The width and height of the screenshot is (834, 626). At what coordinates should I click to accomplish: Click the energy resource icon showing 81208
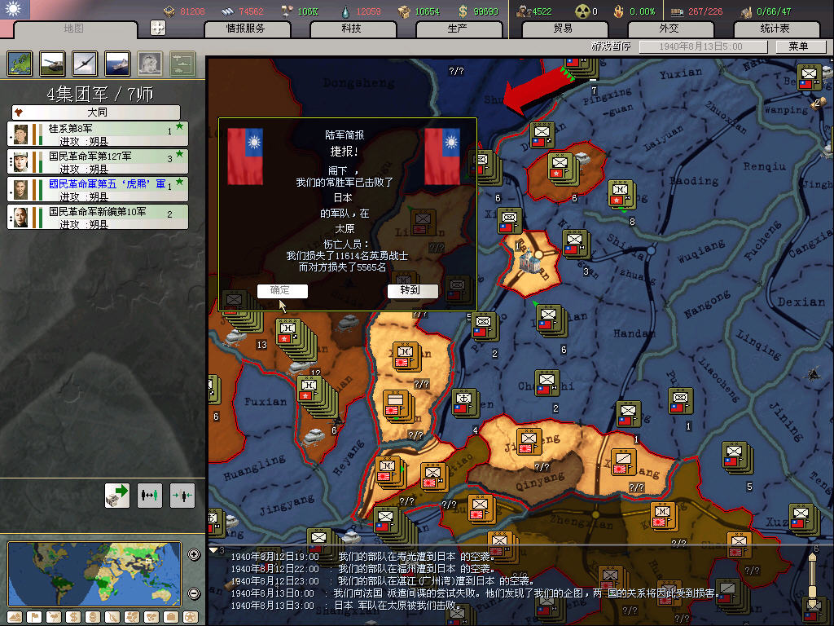click(x=169, y=11)
